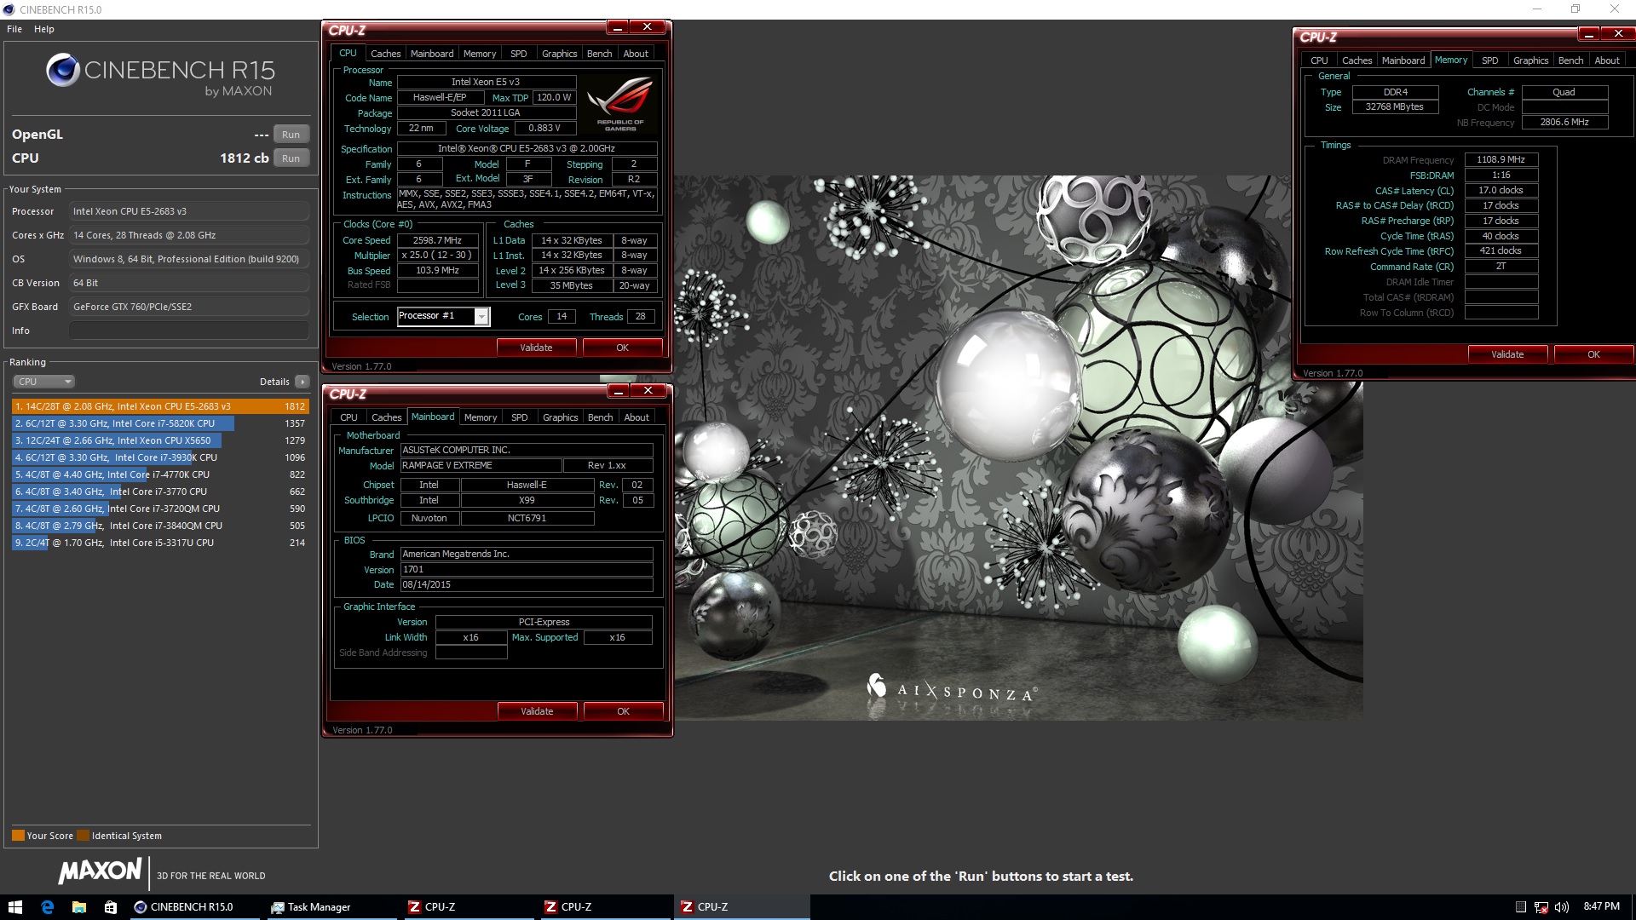Select the Core i7-5820K ranking row
The image size is (1636, 920).
pyautogui.click(x=160, y=423)
